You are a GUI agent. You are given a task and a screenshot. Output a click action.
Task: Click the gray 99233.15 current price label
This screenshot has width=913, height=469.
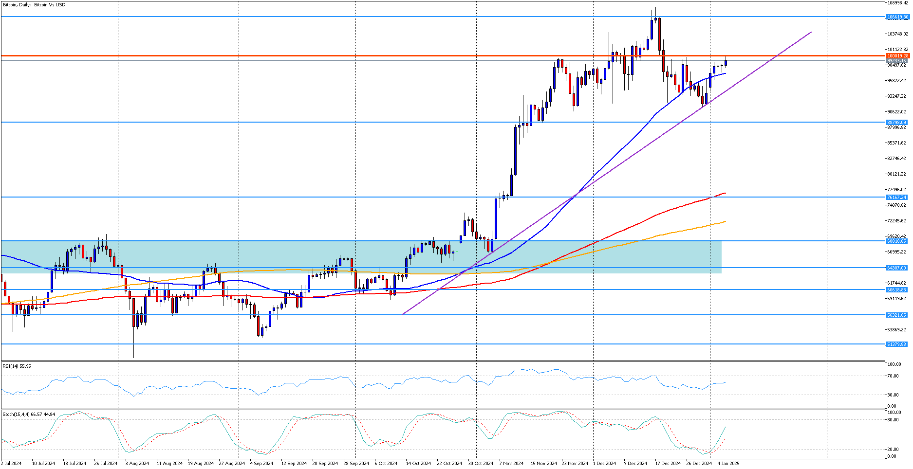[x=896, y=61]
